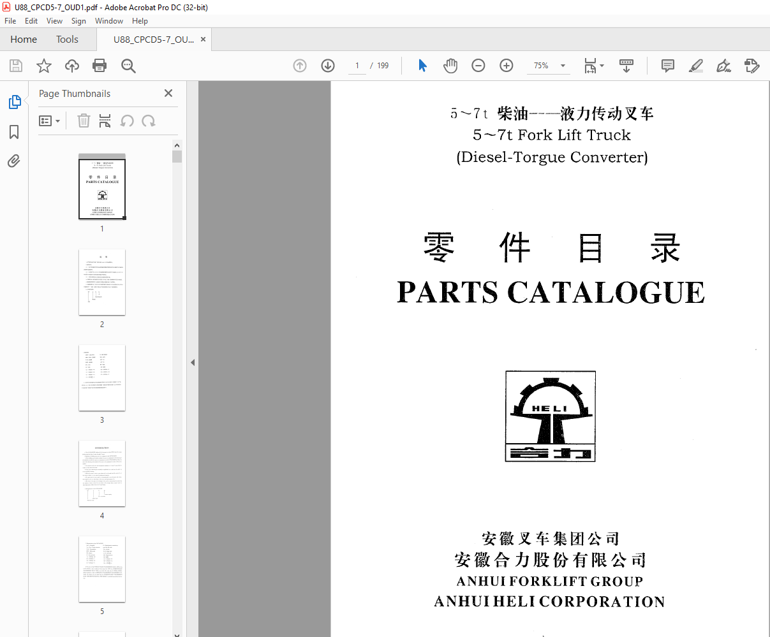This screenshot has height=637, width=770.
Task: Go to the previous page arrow
Action: [300, 66]
